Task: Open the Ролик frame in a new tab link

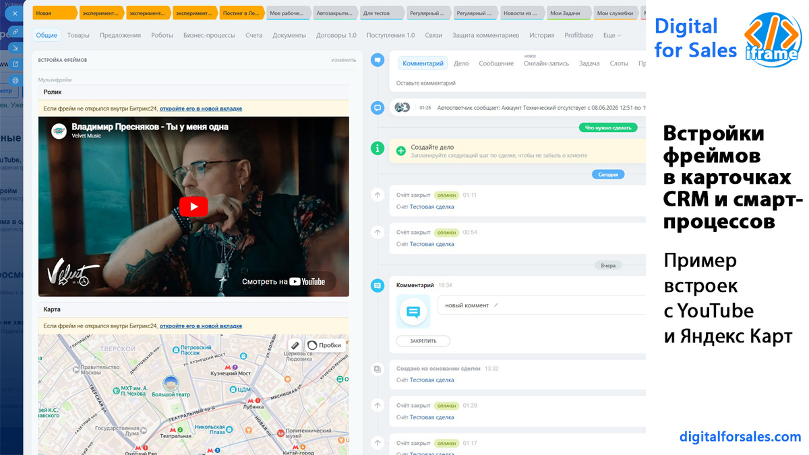Action: [x=201, y=108]
